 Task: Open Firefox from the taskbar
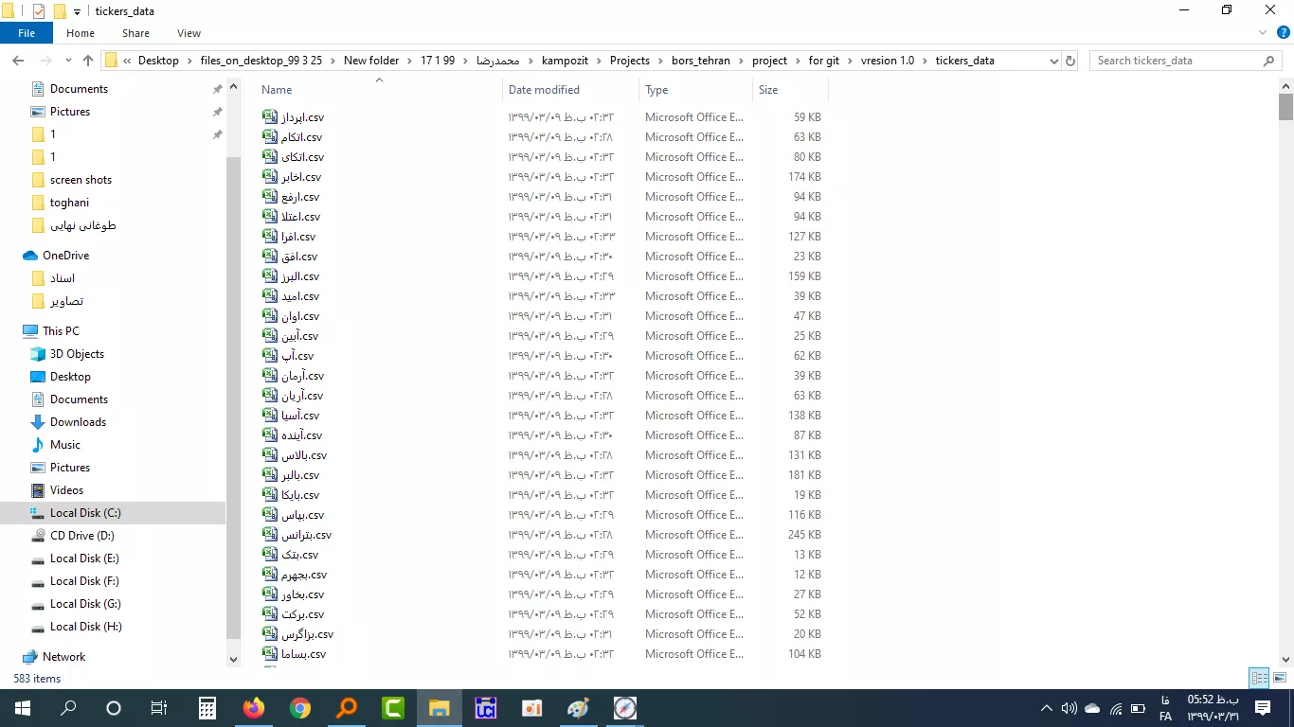tap(254, 708)
